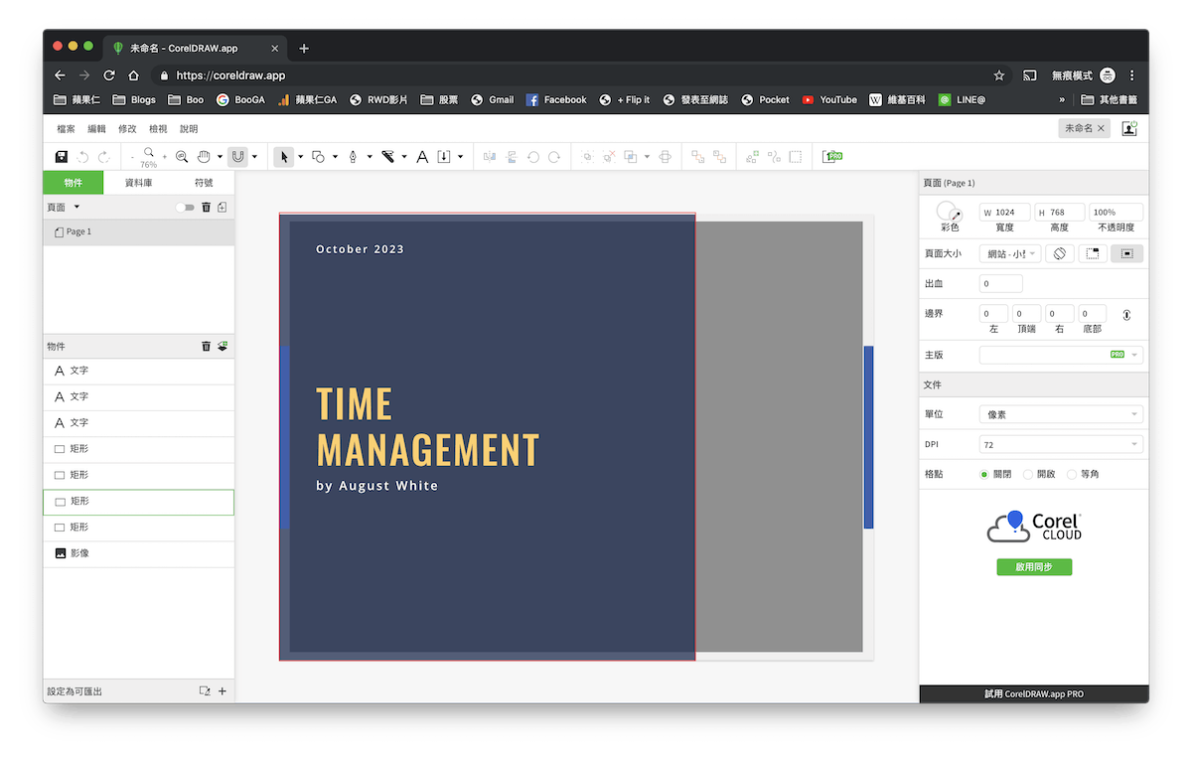1192x760 pixels.
Task: Select the Text tool letter A
Action: pos(422,157)
